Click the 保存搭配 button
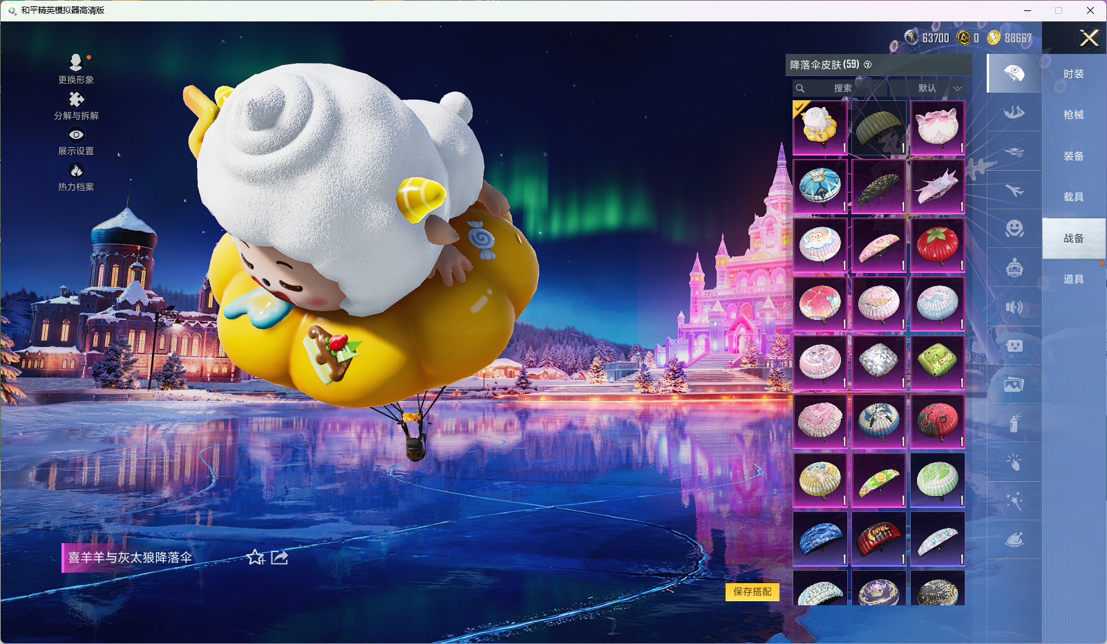The height and width of the screenshot is (644, 1107). click(x=752, y=591)
